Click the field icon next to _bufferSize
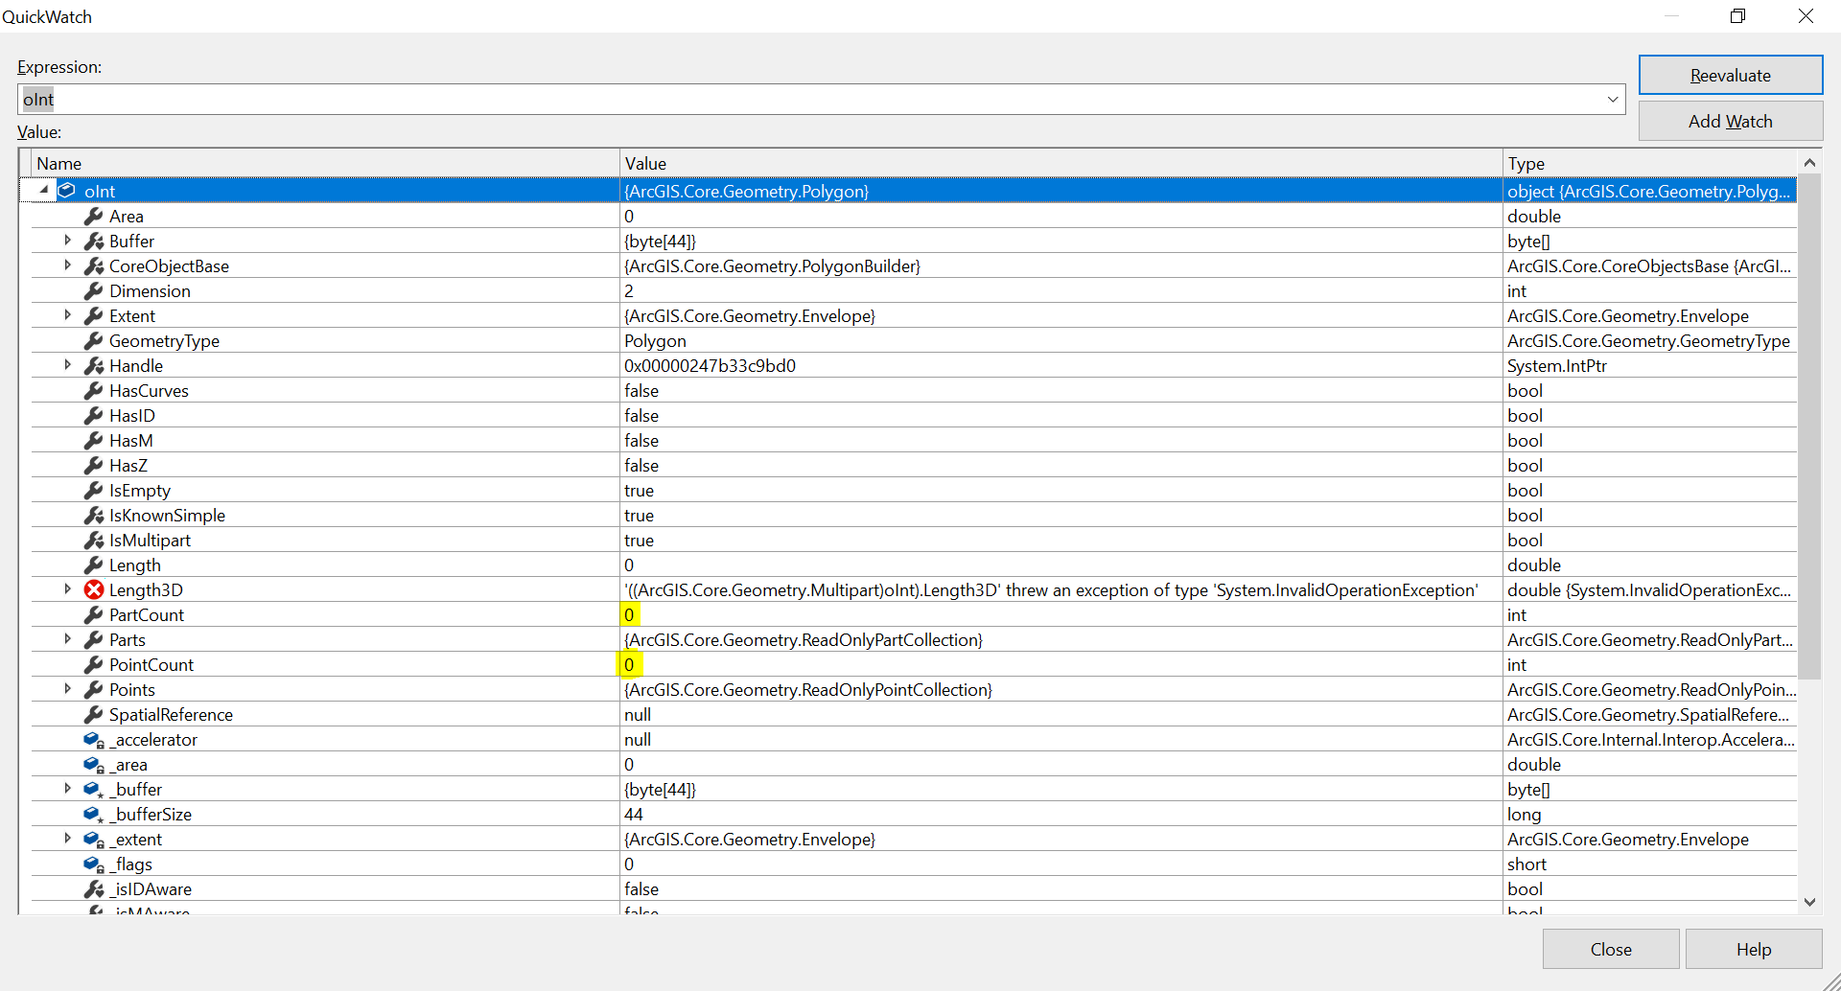Viewport: 1841px width, 991px height. pyautogui.click(x=93, y=815)
